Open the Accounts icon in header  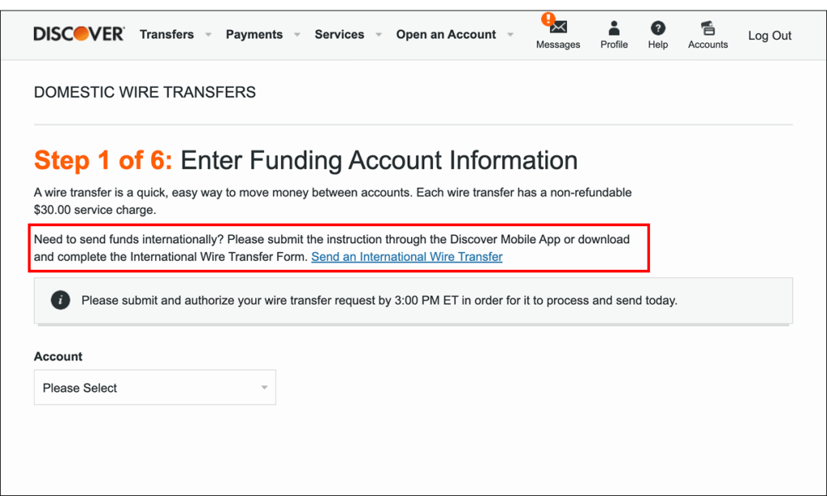pyautogui.click(x=708, y=28)
